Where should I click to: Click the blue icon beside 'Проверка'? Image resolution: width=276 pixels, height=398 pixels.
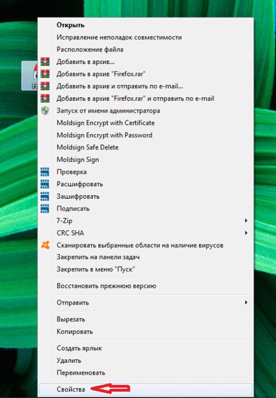[45, 172]
